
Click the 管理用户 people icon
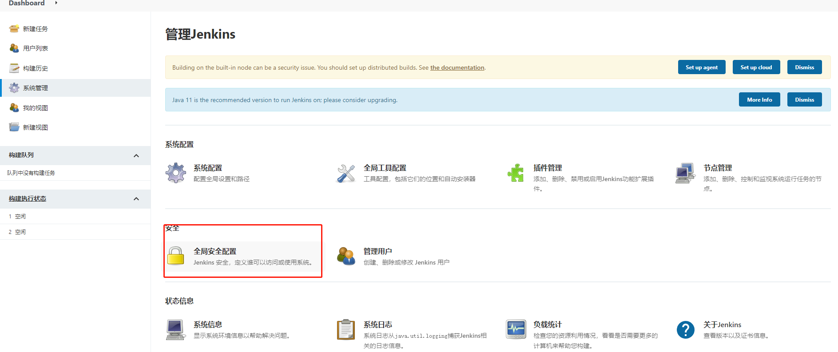click(x=346, y=256)
